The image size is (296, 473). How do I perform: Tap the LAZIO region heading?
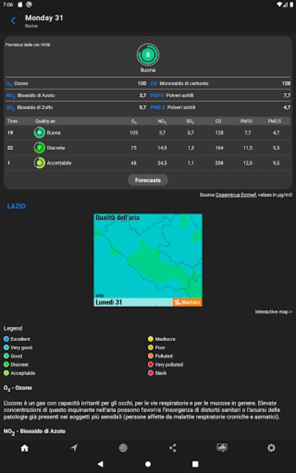[x=17, y=206]
